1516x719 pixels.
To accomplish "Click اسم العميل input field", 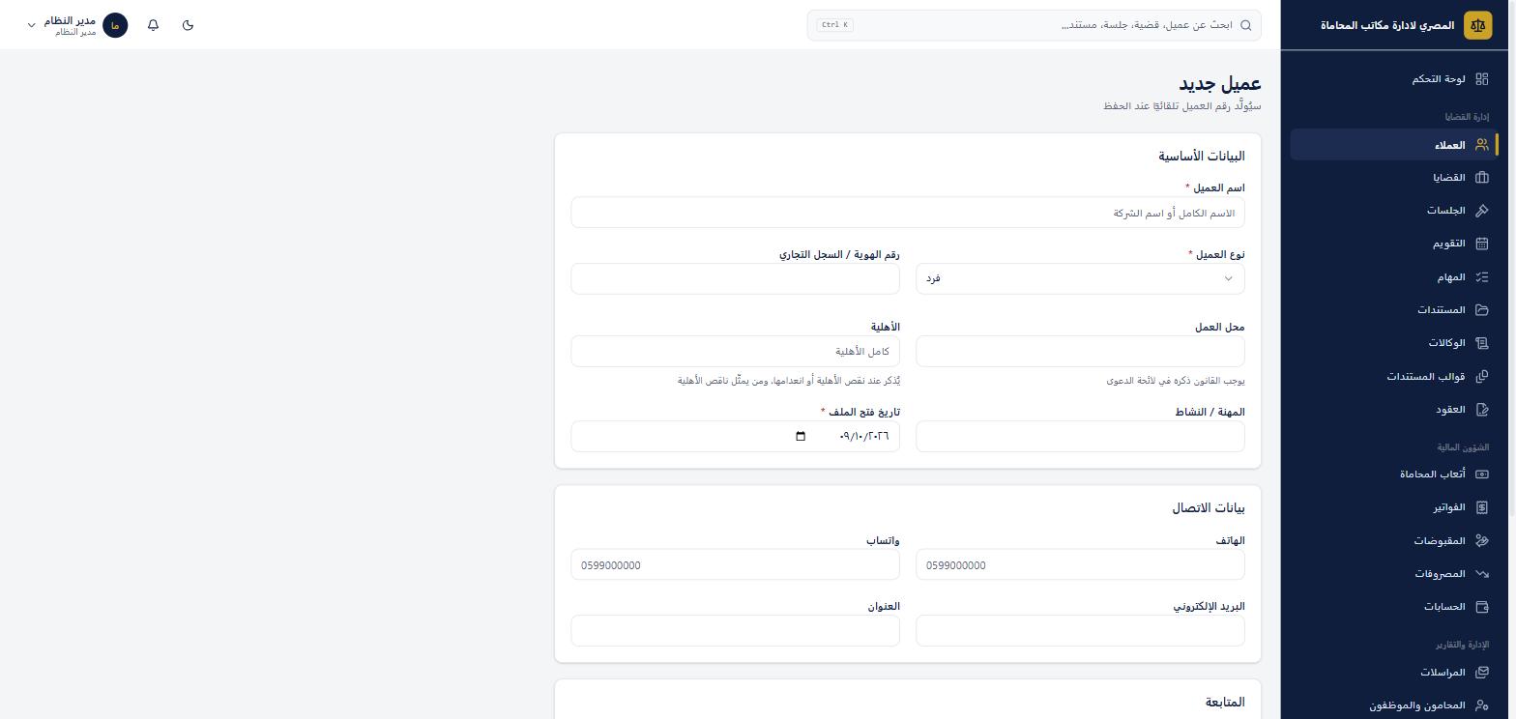I will tap(908, 213).
